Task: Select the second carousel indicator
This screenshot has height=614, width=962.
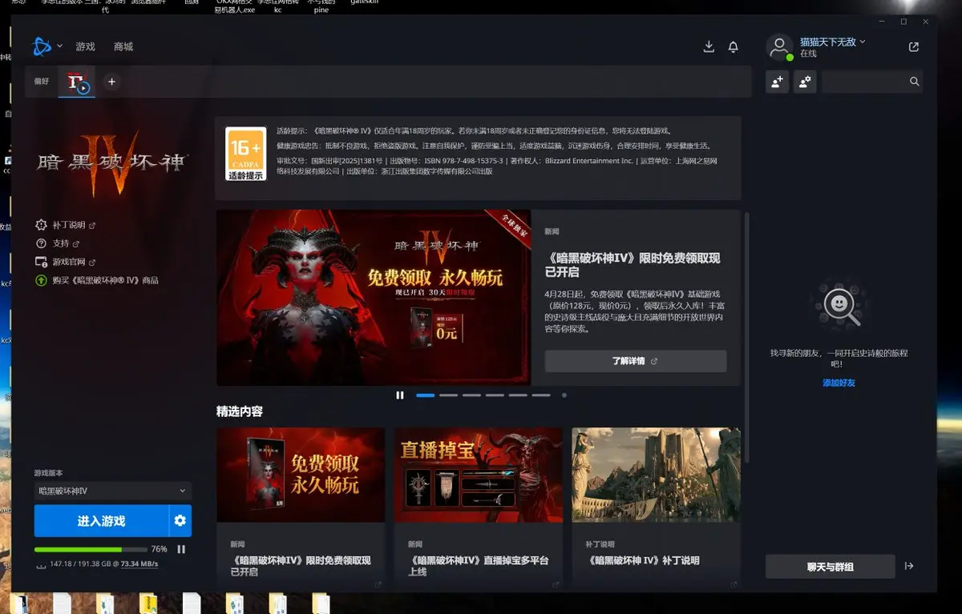Action: tap(449, 395)
